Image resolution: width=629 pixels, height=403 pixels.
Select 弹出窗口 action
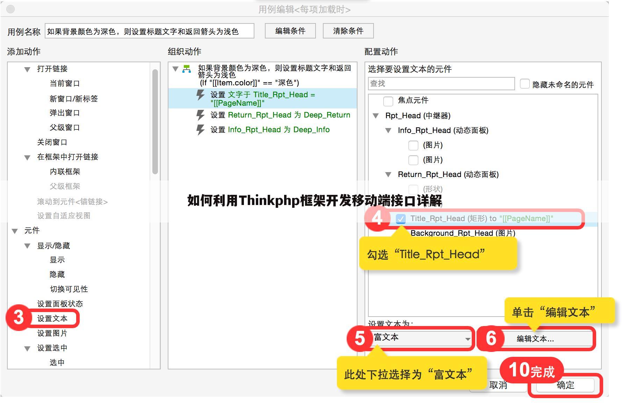65,113
